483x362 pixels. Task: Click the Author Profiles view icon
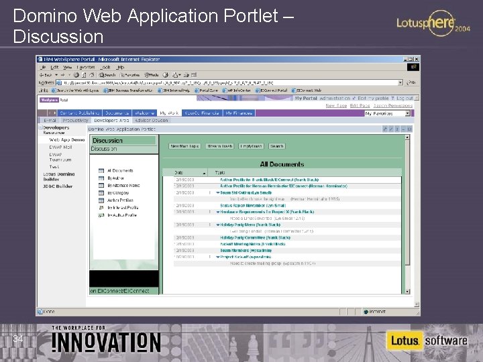coord(101,200)
